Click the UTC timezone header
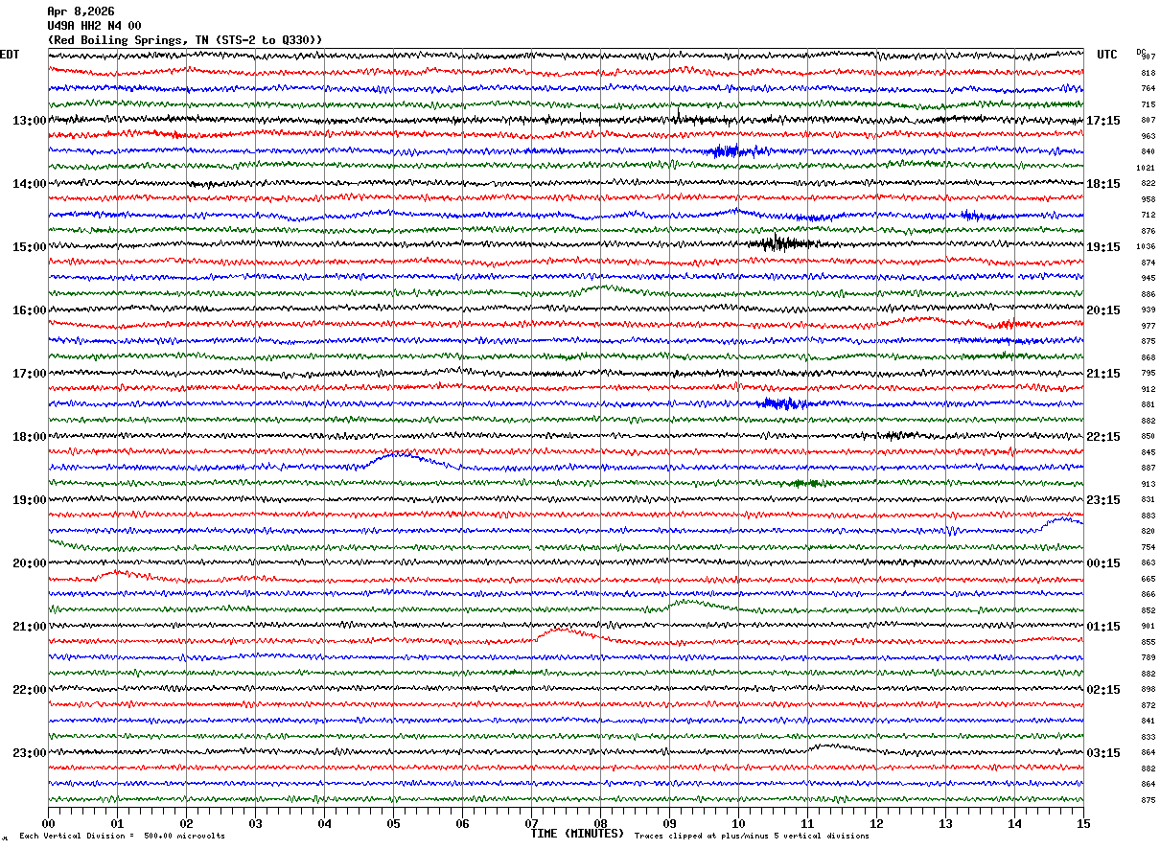1160x849 pixels. 1107,55
